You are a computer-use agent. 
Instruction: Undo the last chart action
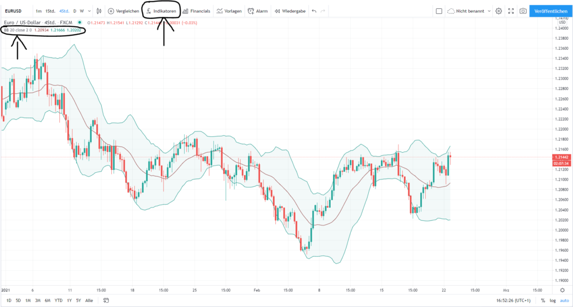pyautogui.click(x=314, y=11)
